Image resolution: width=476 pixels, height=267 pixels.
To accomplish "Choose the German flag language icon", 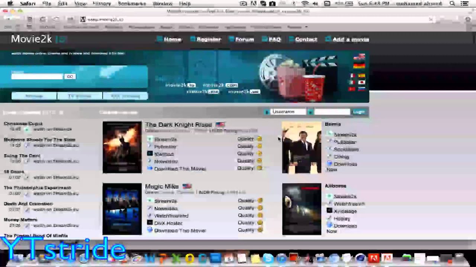I will (359, 66).
